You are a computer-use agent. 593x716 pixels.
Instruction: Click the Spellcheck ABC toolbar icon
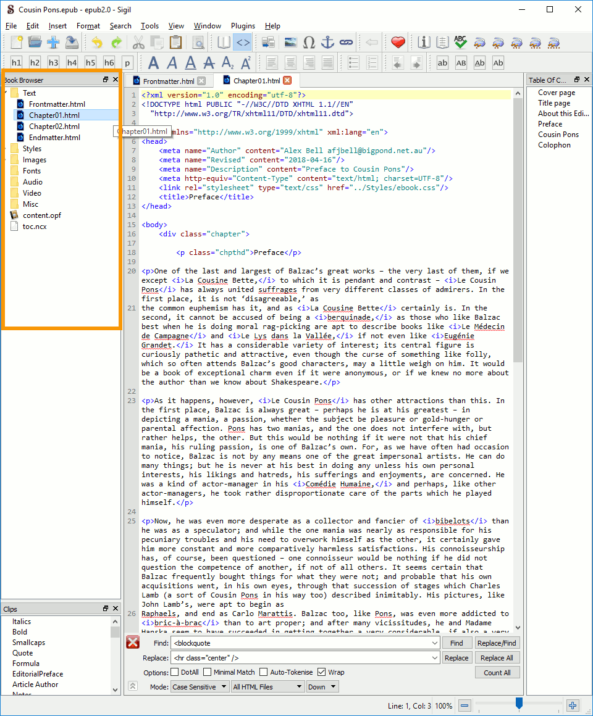click(x=460, y=43)
